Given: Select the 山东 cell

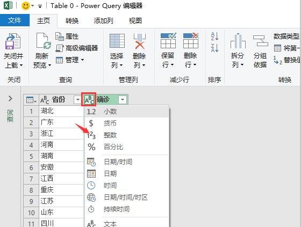Looking at the screenshot, I should 61,213.
